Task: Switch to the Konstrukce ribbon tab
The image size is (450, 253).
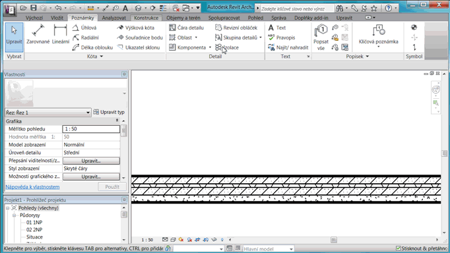Action: coord(146,18)
